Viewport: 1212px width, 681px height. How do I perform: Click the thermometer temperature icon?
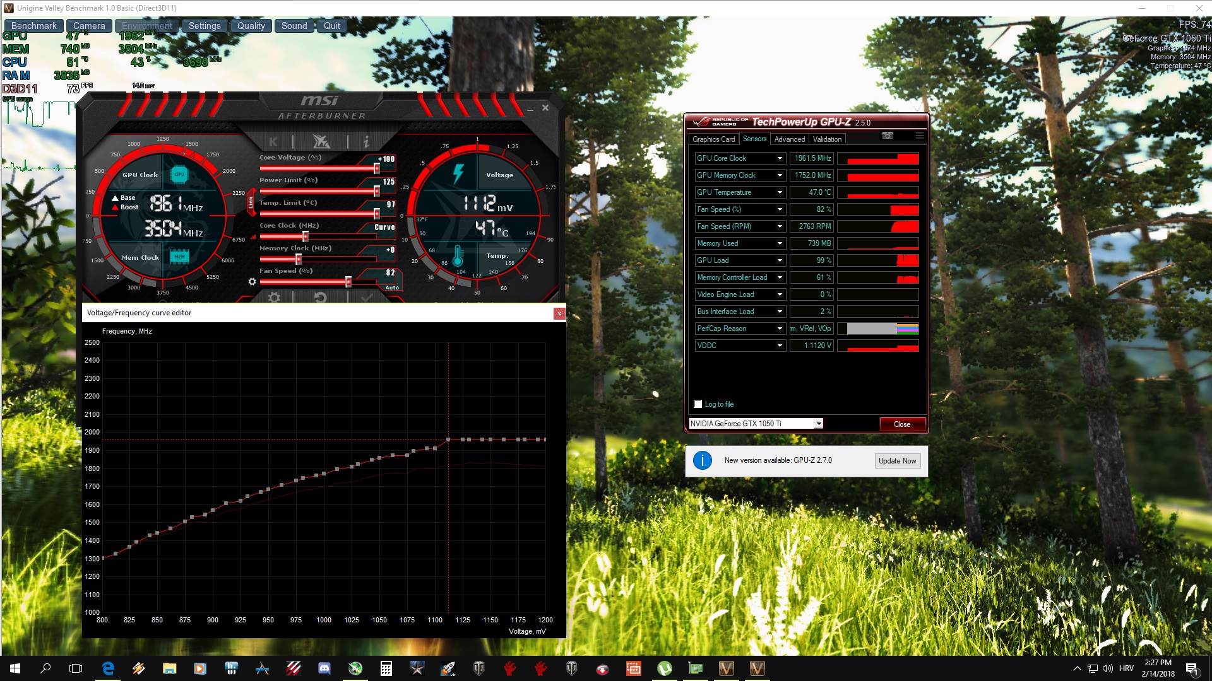pyautogui.click(x=458, y=256)
